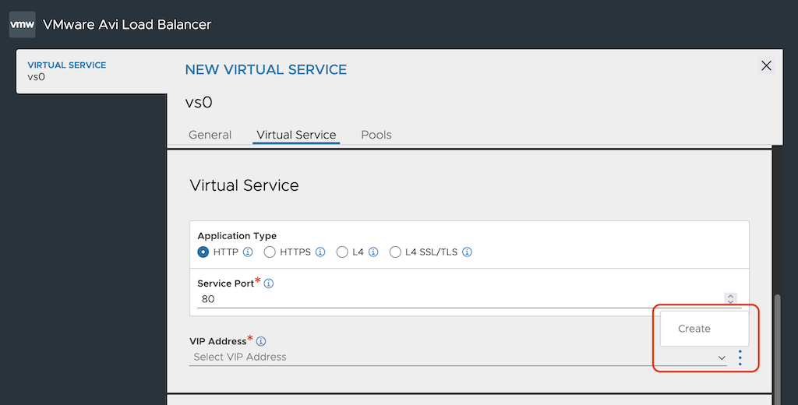Click the Service Port stepper arrows
798x405 pixels.
coord(730,298)
